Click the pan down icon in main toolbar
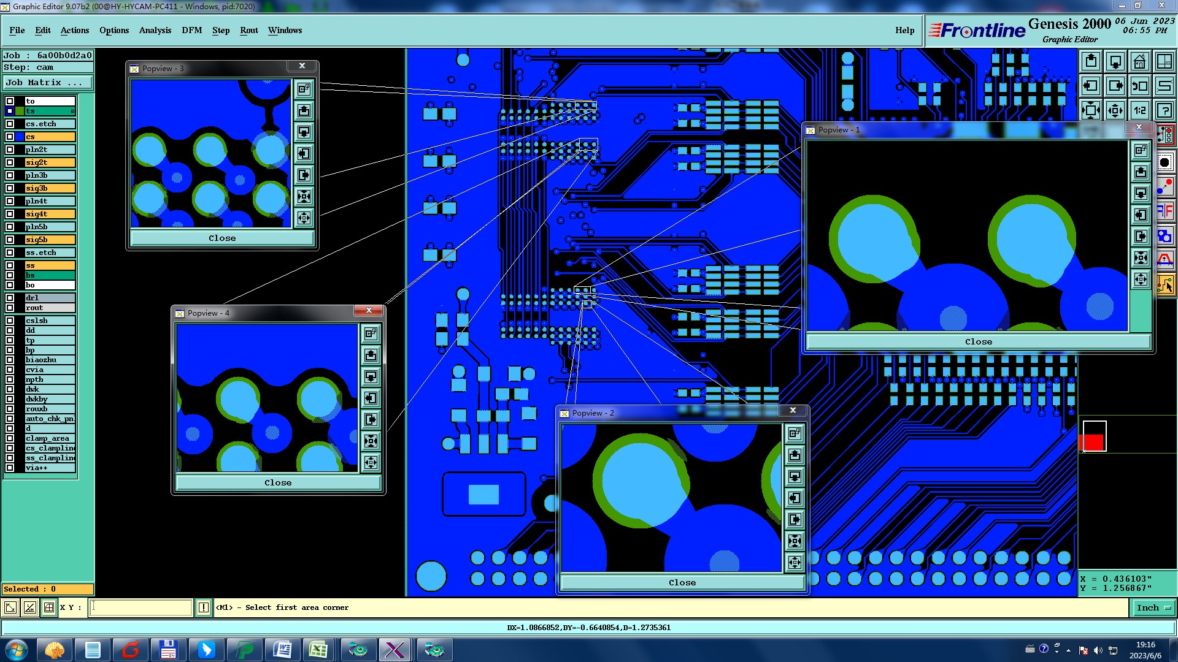This screenshot has height=662, width=1178. coord(1115,61)
